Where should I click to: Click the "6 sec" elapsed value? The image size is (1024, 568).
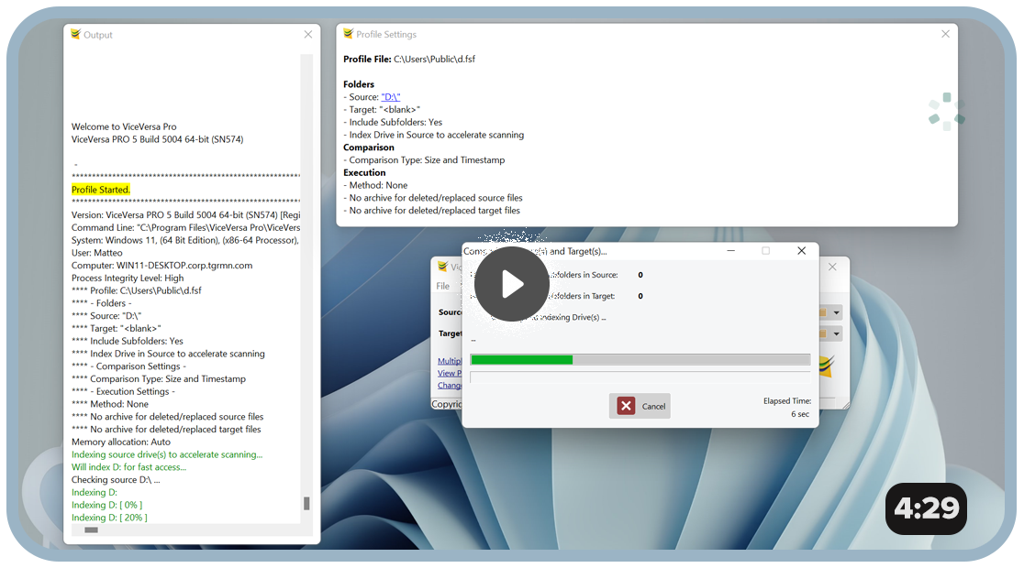coord(800,414)
